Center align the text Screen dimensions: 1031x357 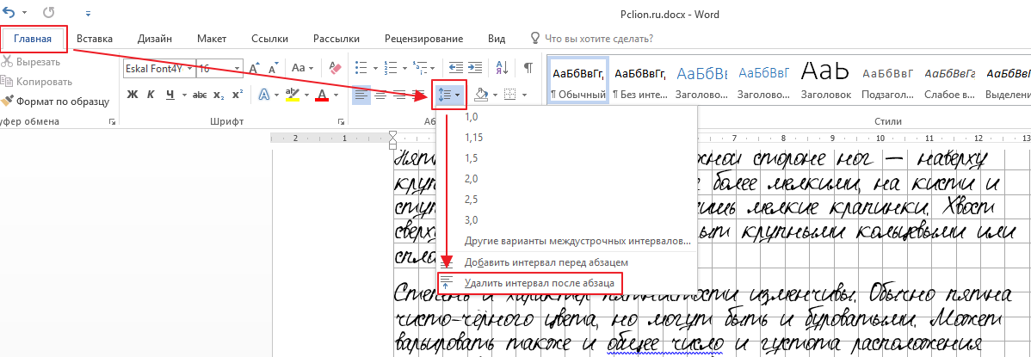(x=380, y=95)
